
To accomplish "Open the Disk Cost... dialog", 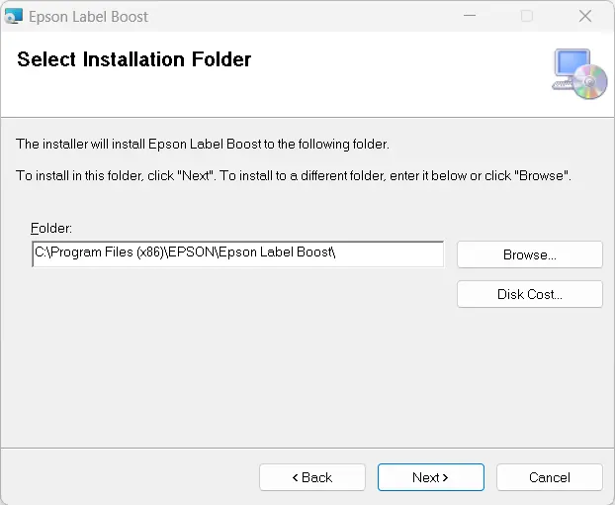I will tap(530, 294).
